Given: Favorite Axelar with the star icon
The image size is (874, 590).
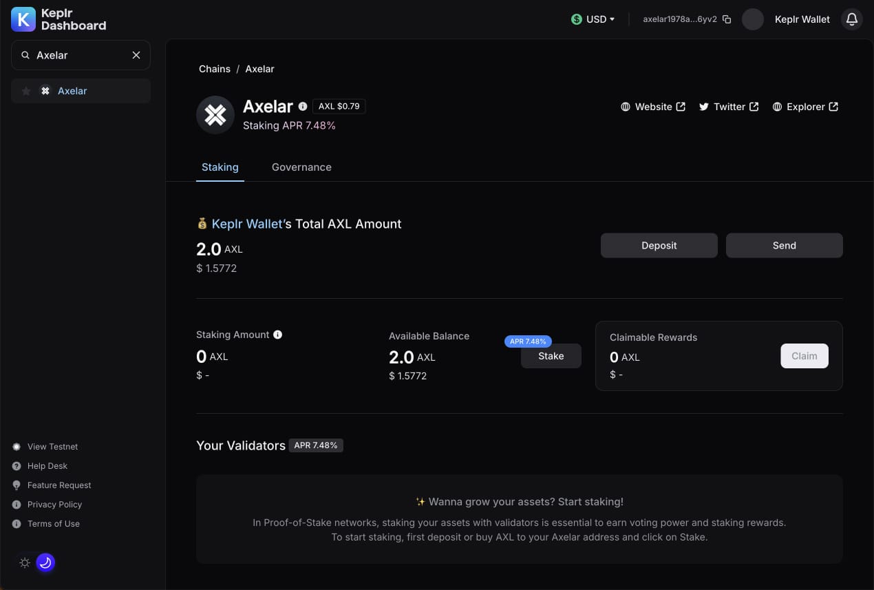Looking at the screenshot, I should 26,91.
